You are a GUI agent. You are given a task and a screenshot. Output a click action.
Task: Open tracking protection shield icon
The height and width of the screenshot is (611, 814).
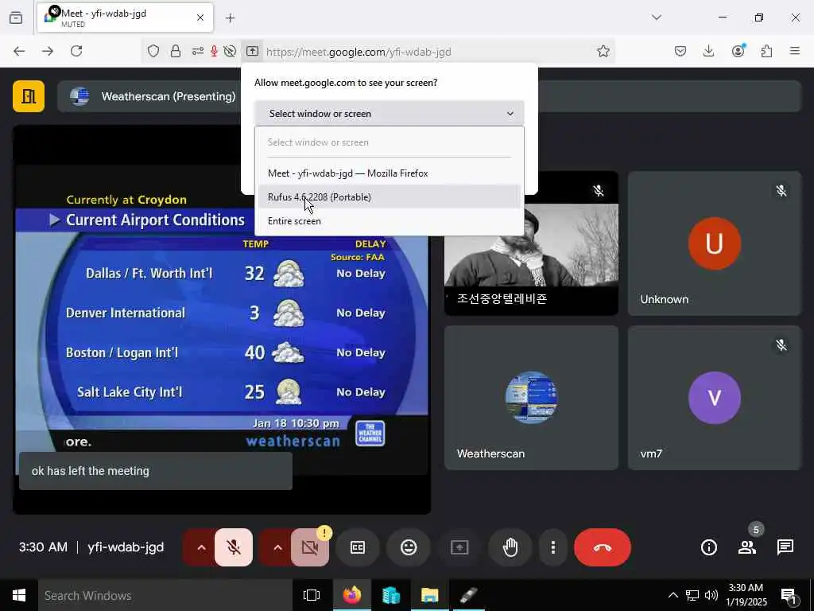point(153,51)
